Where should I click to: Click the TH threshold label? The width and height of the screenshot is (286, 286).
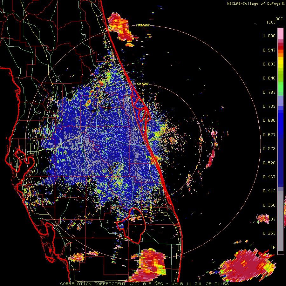[x=273, y=248]
